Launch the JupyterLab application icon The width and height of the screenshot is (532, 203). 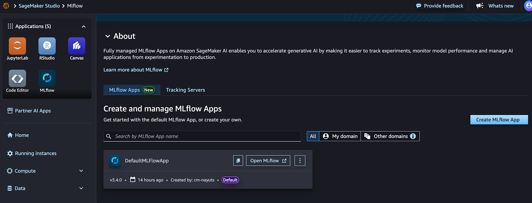point(17,46)
